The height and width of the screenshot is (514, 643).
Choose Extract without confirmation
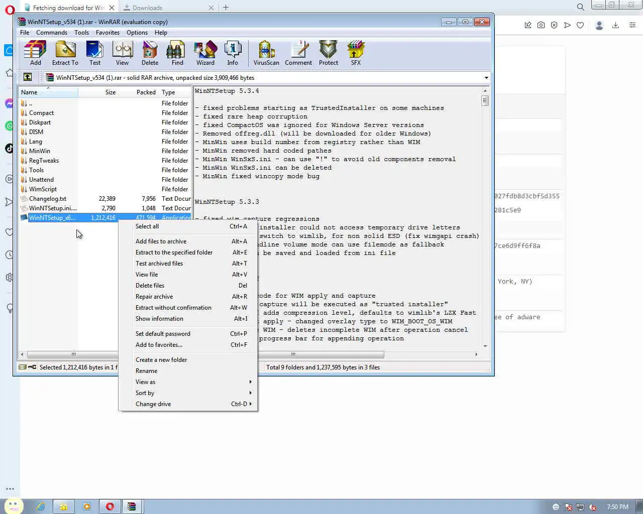[188, 308]
